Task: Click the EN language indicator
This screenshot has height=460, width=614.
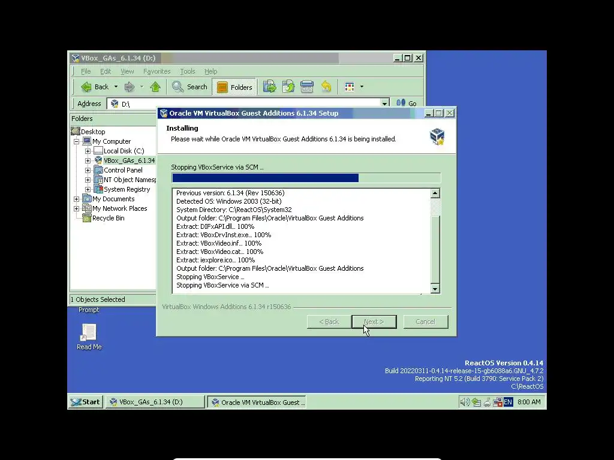Action: coord(508,402)
